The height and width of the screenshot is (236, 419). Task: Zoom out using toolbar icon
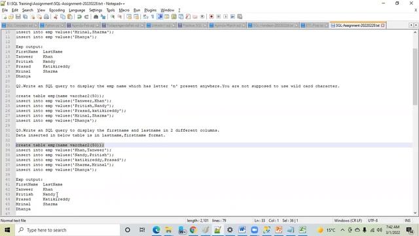pos(120,17)
